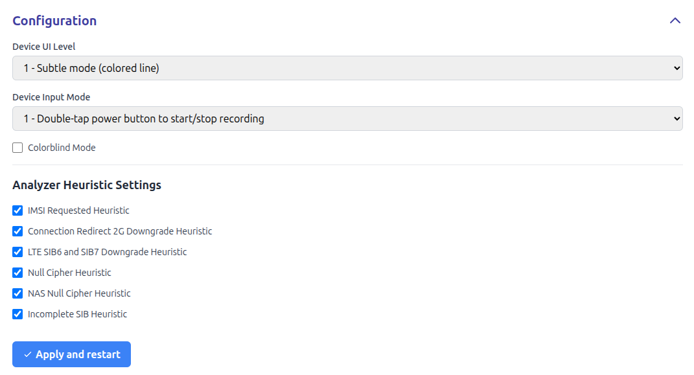Disable Connection Redirect 2G Downgrade Heuristic
Image resolution: width=694 pixels, height=375 pixels.
17,231
